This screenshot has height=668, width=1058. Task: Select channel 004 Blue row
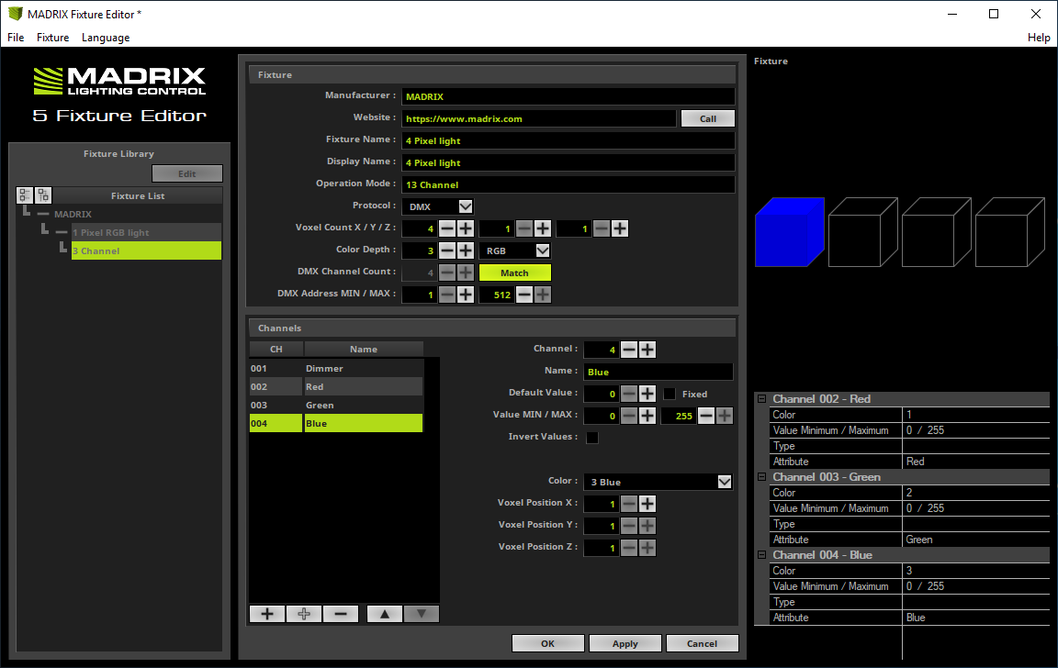coord(336,423)
